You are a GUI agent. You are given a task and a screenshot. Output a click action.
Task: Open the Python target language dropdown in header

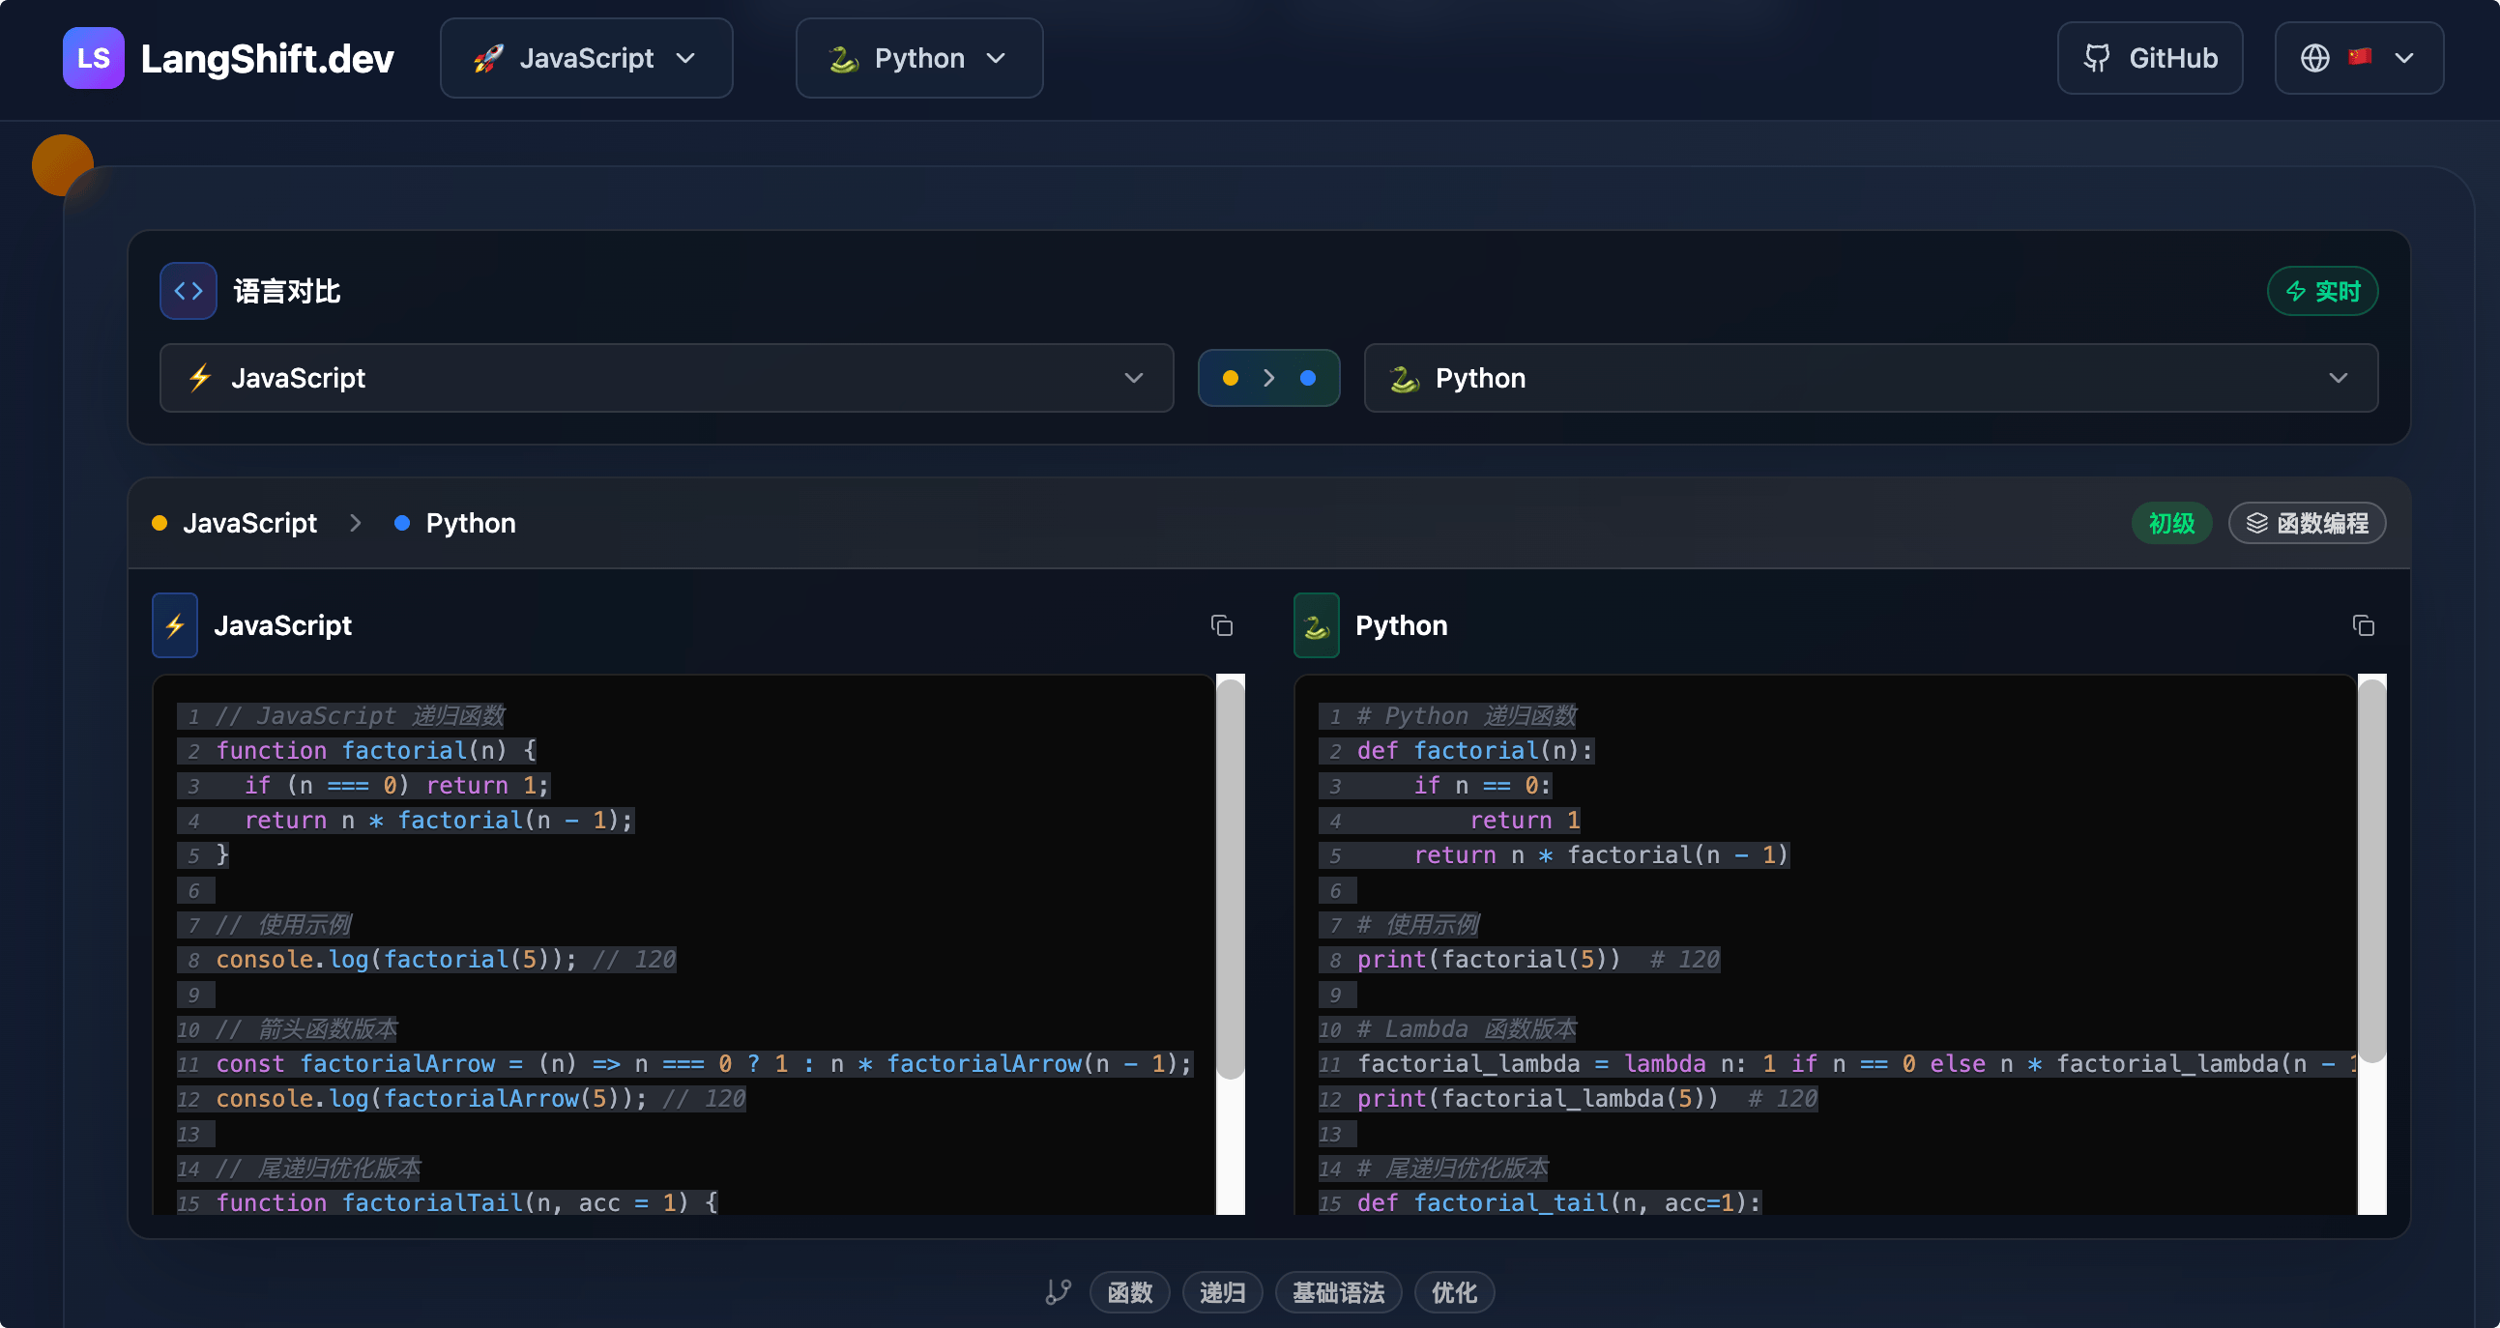(918, 58)
